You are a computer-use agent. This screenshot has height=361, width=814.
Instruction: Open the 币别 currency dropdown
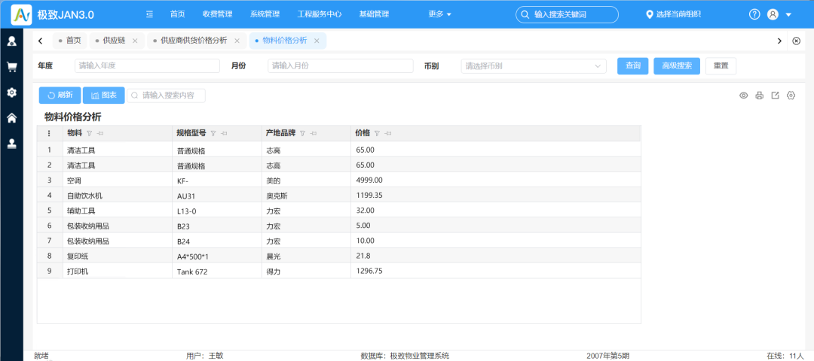tap(534, 65)
